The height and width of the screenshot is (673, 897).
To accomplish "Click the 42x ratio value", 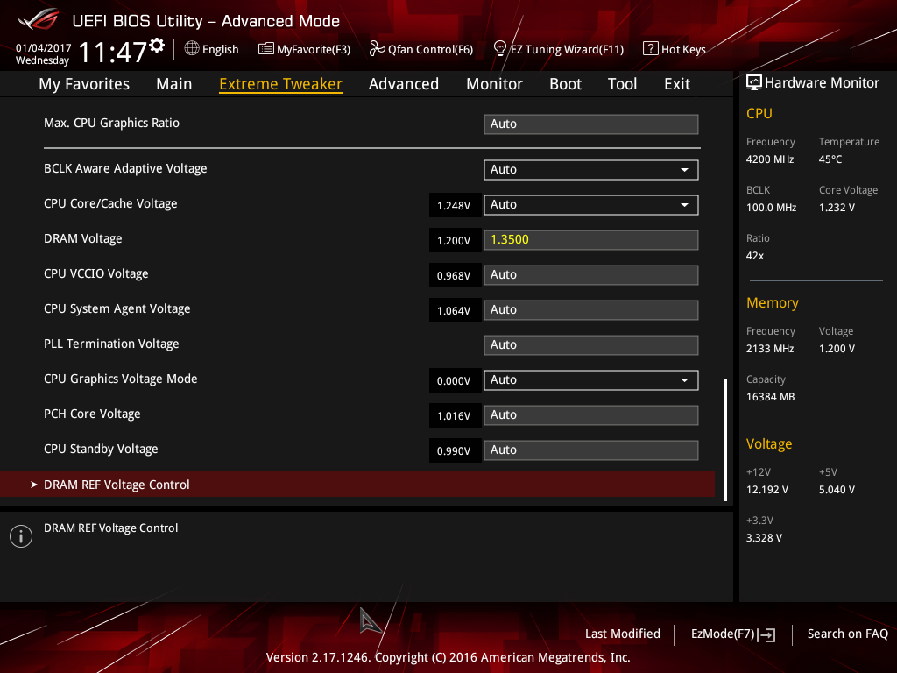I will click(x=755, y=256).
